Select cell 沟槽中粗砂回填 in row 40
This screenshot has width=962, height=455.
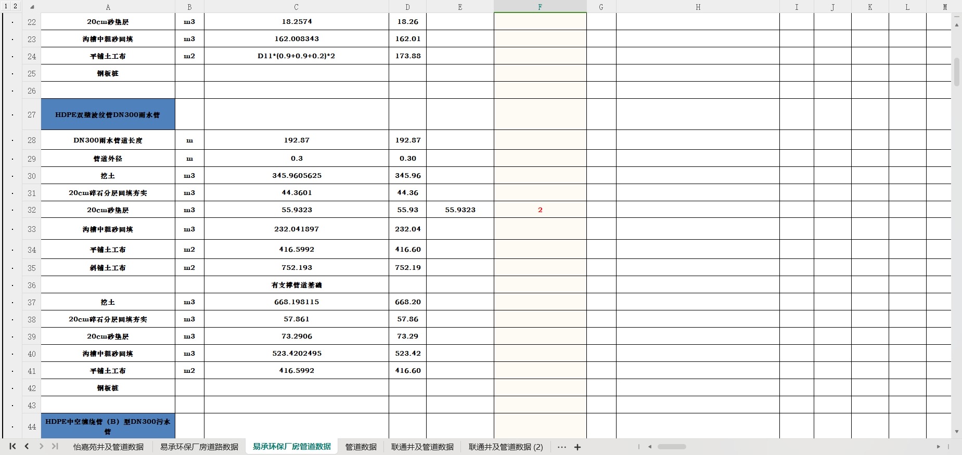point(108,354)
